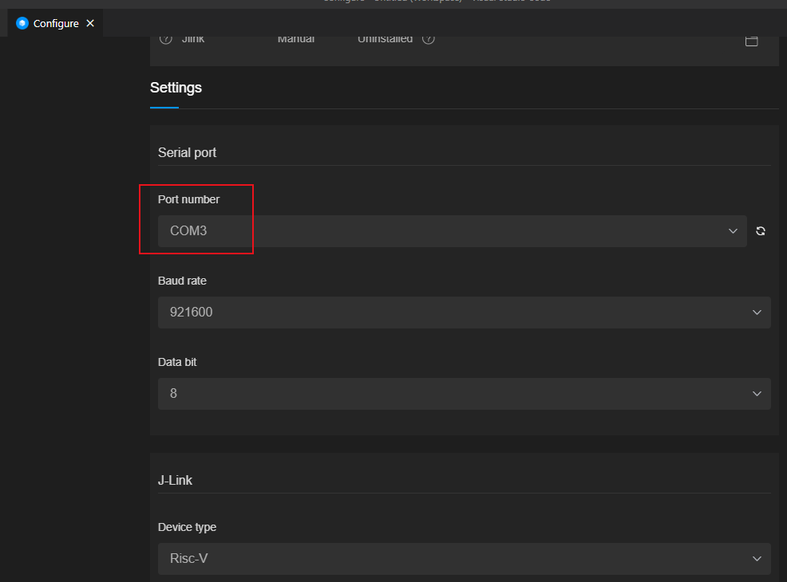Screen dimensions: 787x582
Task: Open the Data bit dropdown
Action: (x=465, y=394)
